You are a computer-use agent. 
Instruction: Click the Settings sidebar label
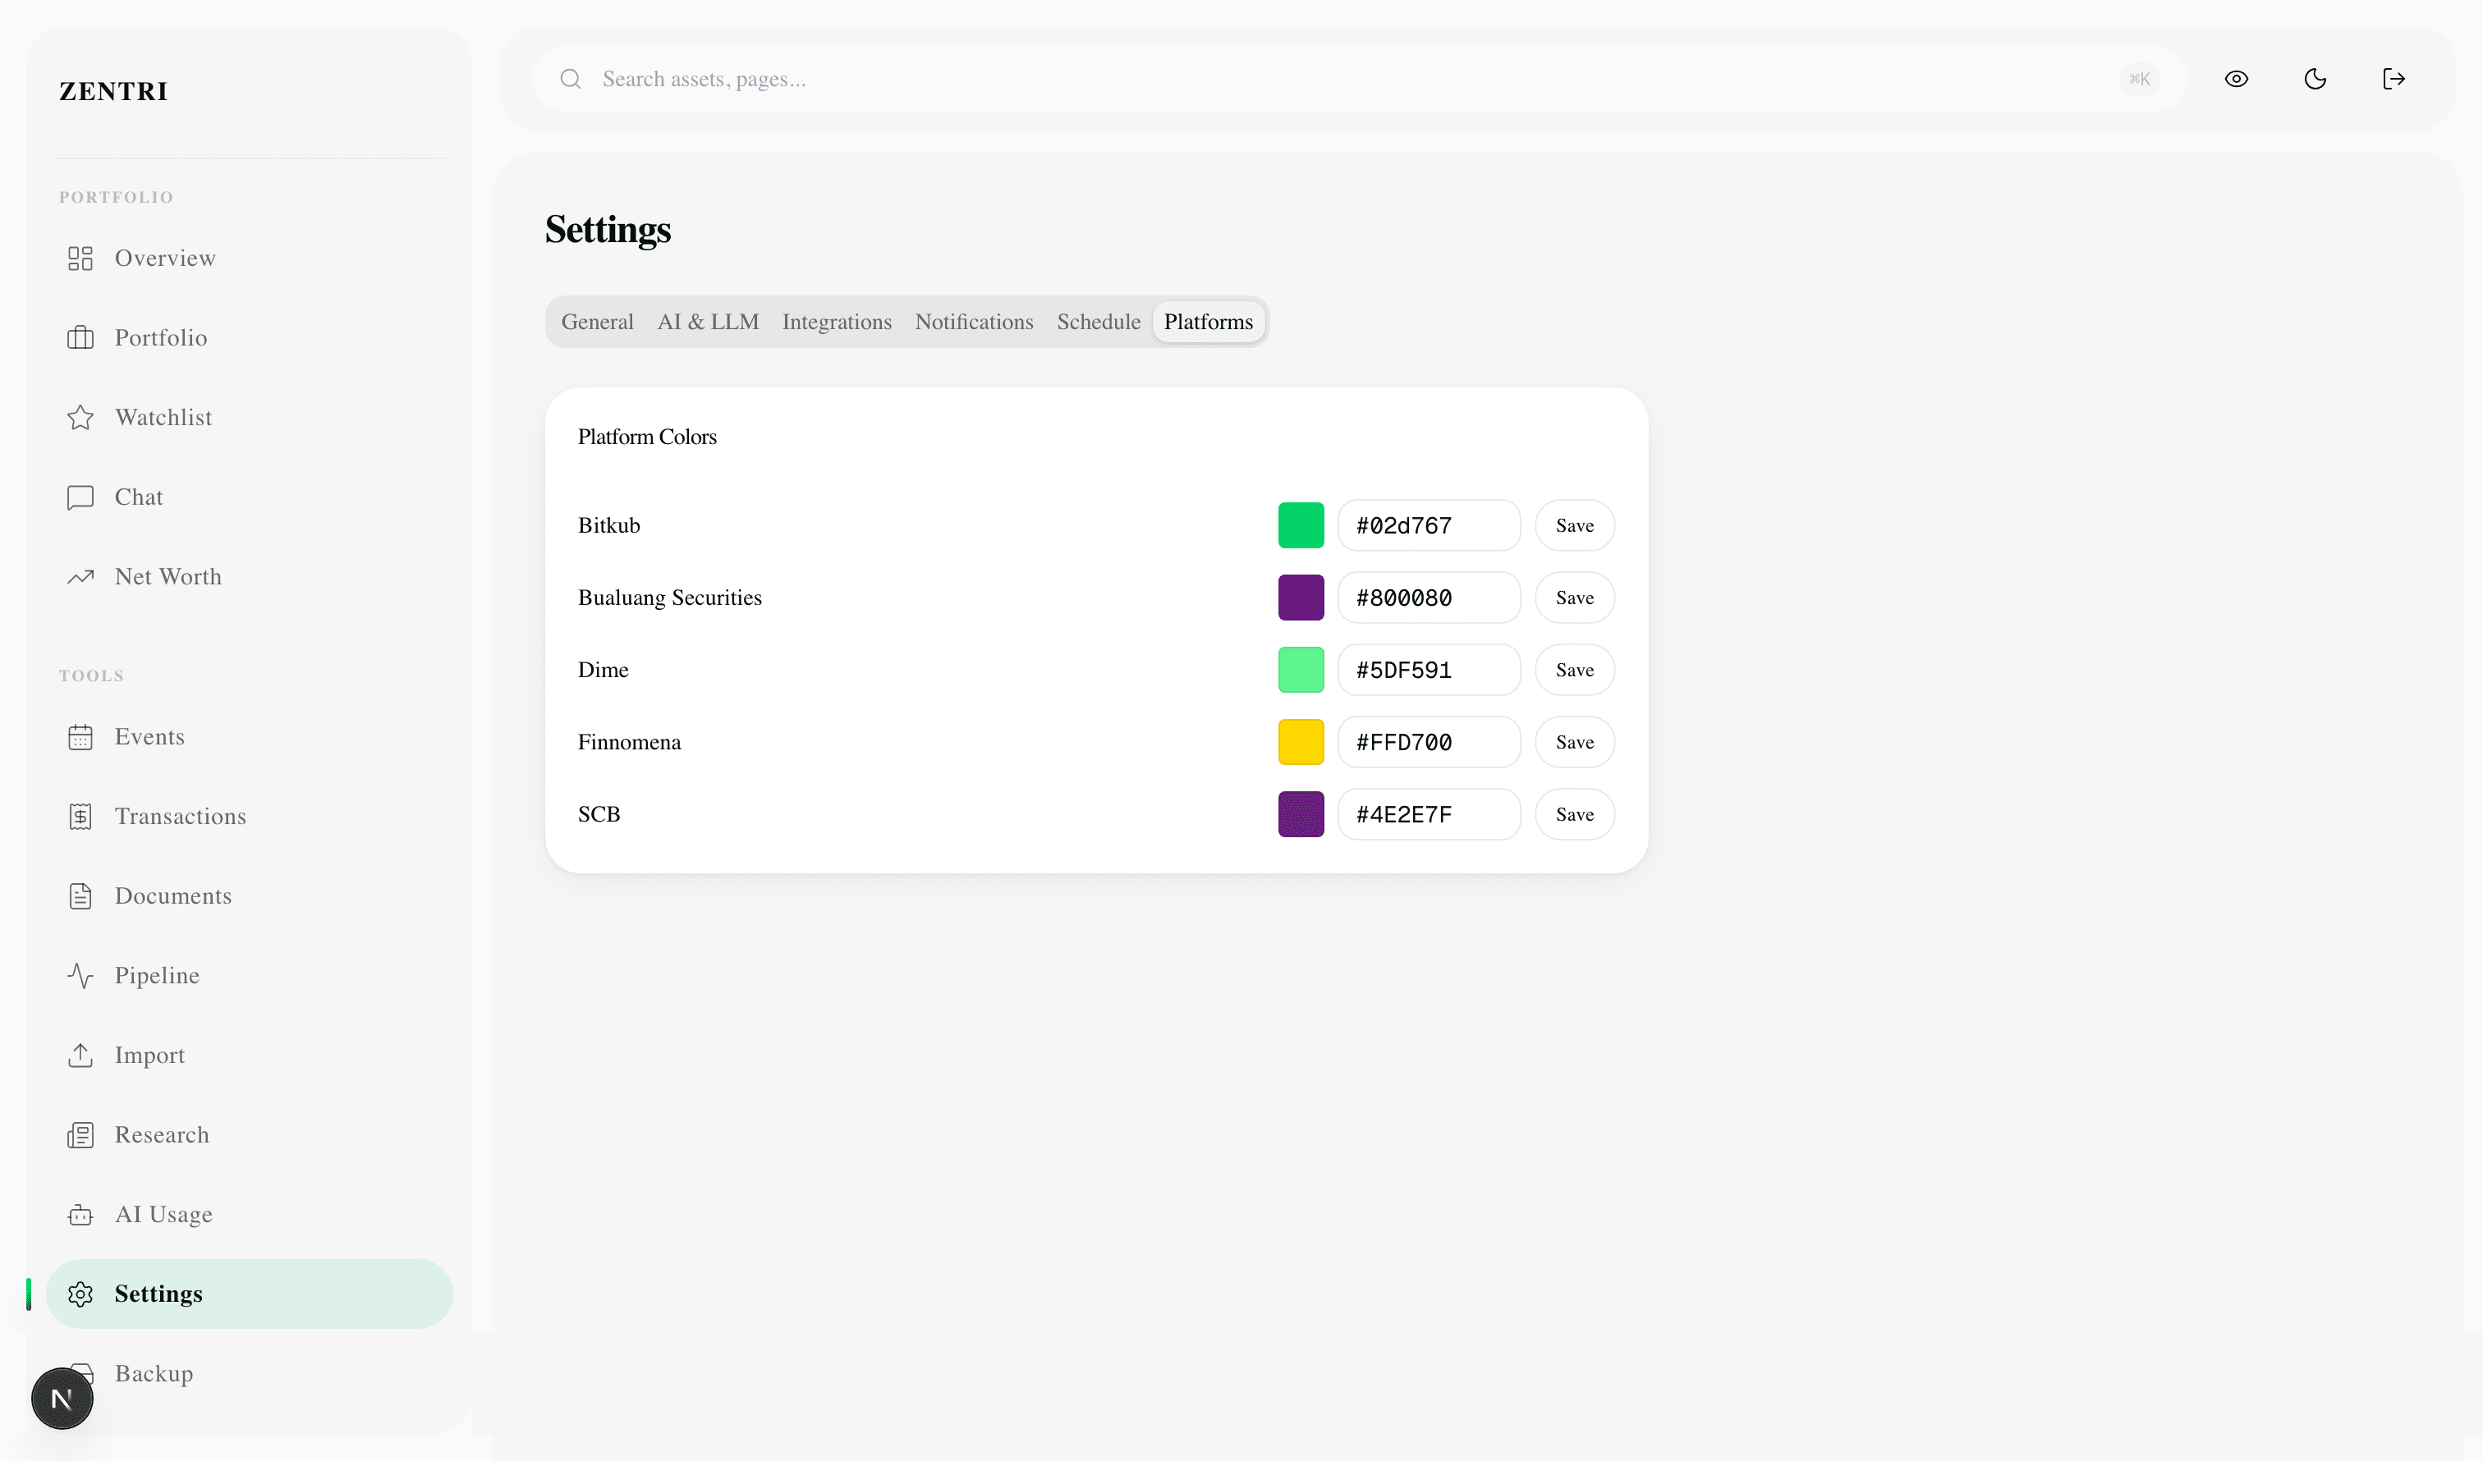(x=158, y=1294)
